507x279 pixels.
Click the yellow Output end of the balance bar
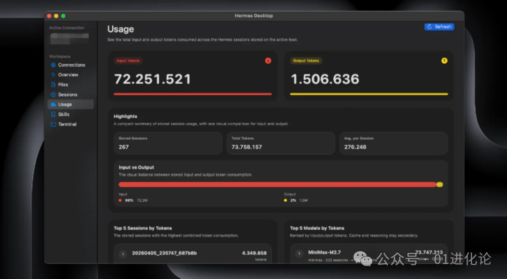440,185
